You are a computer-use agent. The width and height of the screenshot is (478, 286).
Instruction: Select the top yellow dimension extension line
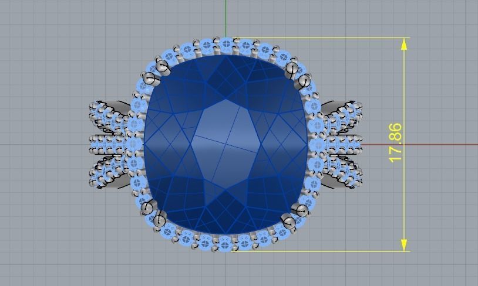321,38
